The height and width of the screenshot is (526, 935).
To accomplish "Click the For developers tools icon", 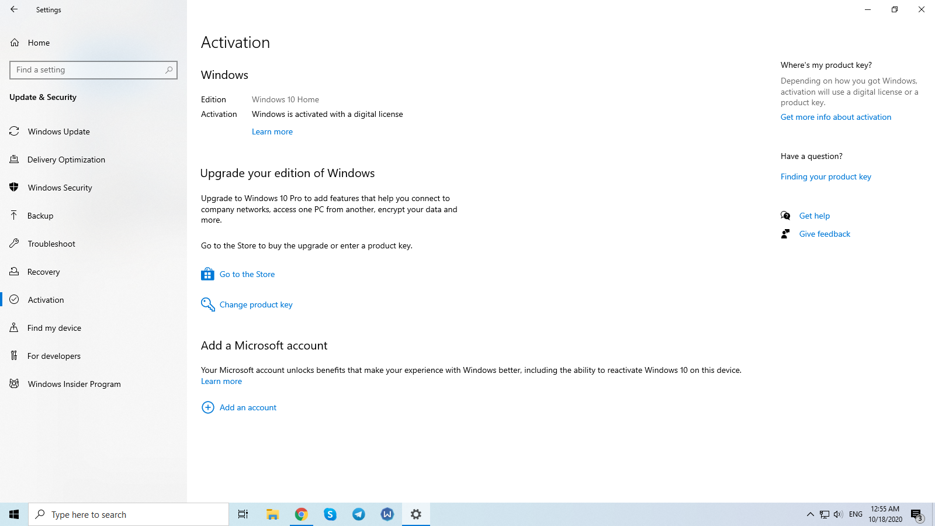I will coord(14,356).
